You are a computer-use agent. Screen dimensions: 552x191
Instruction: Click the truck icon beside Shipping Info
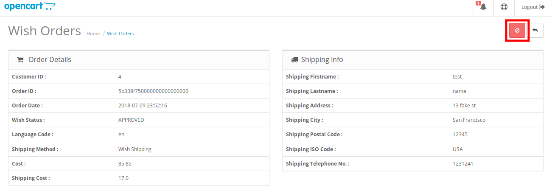[294, 60]
